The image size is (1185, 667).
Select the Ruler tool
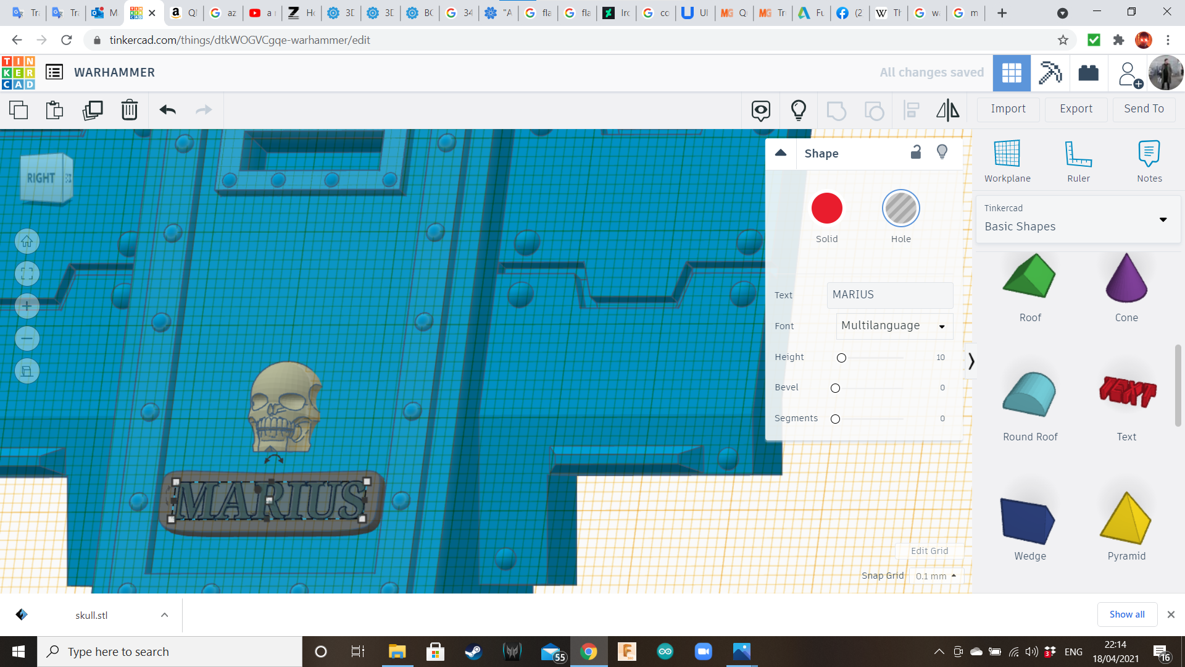(x=1078, y=161)
